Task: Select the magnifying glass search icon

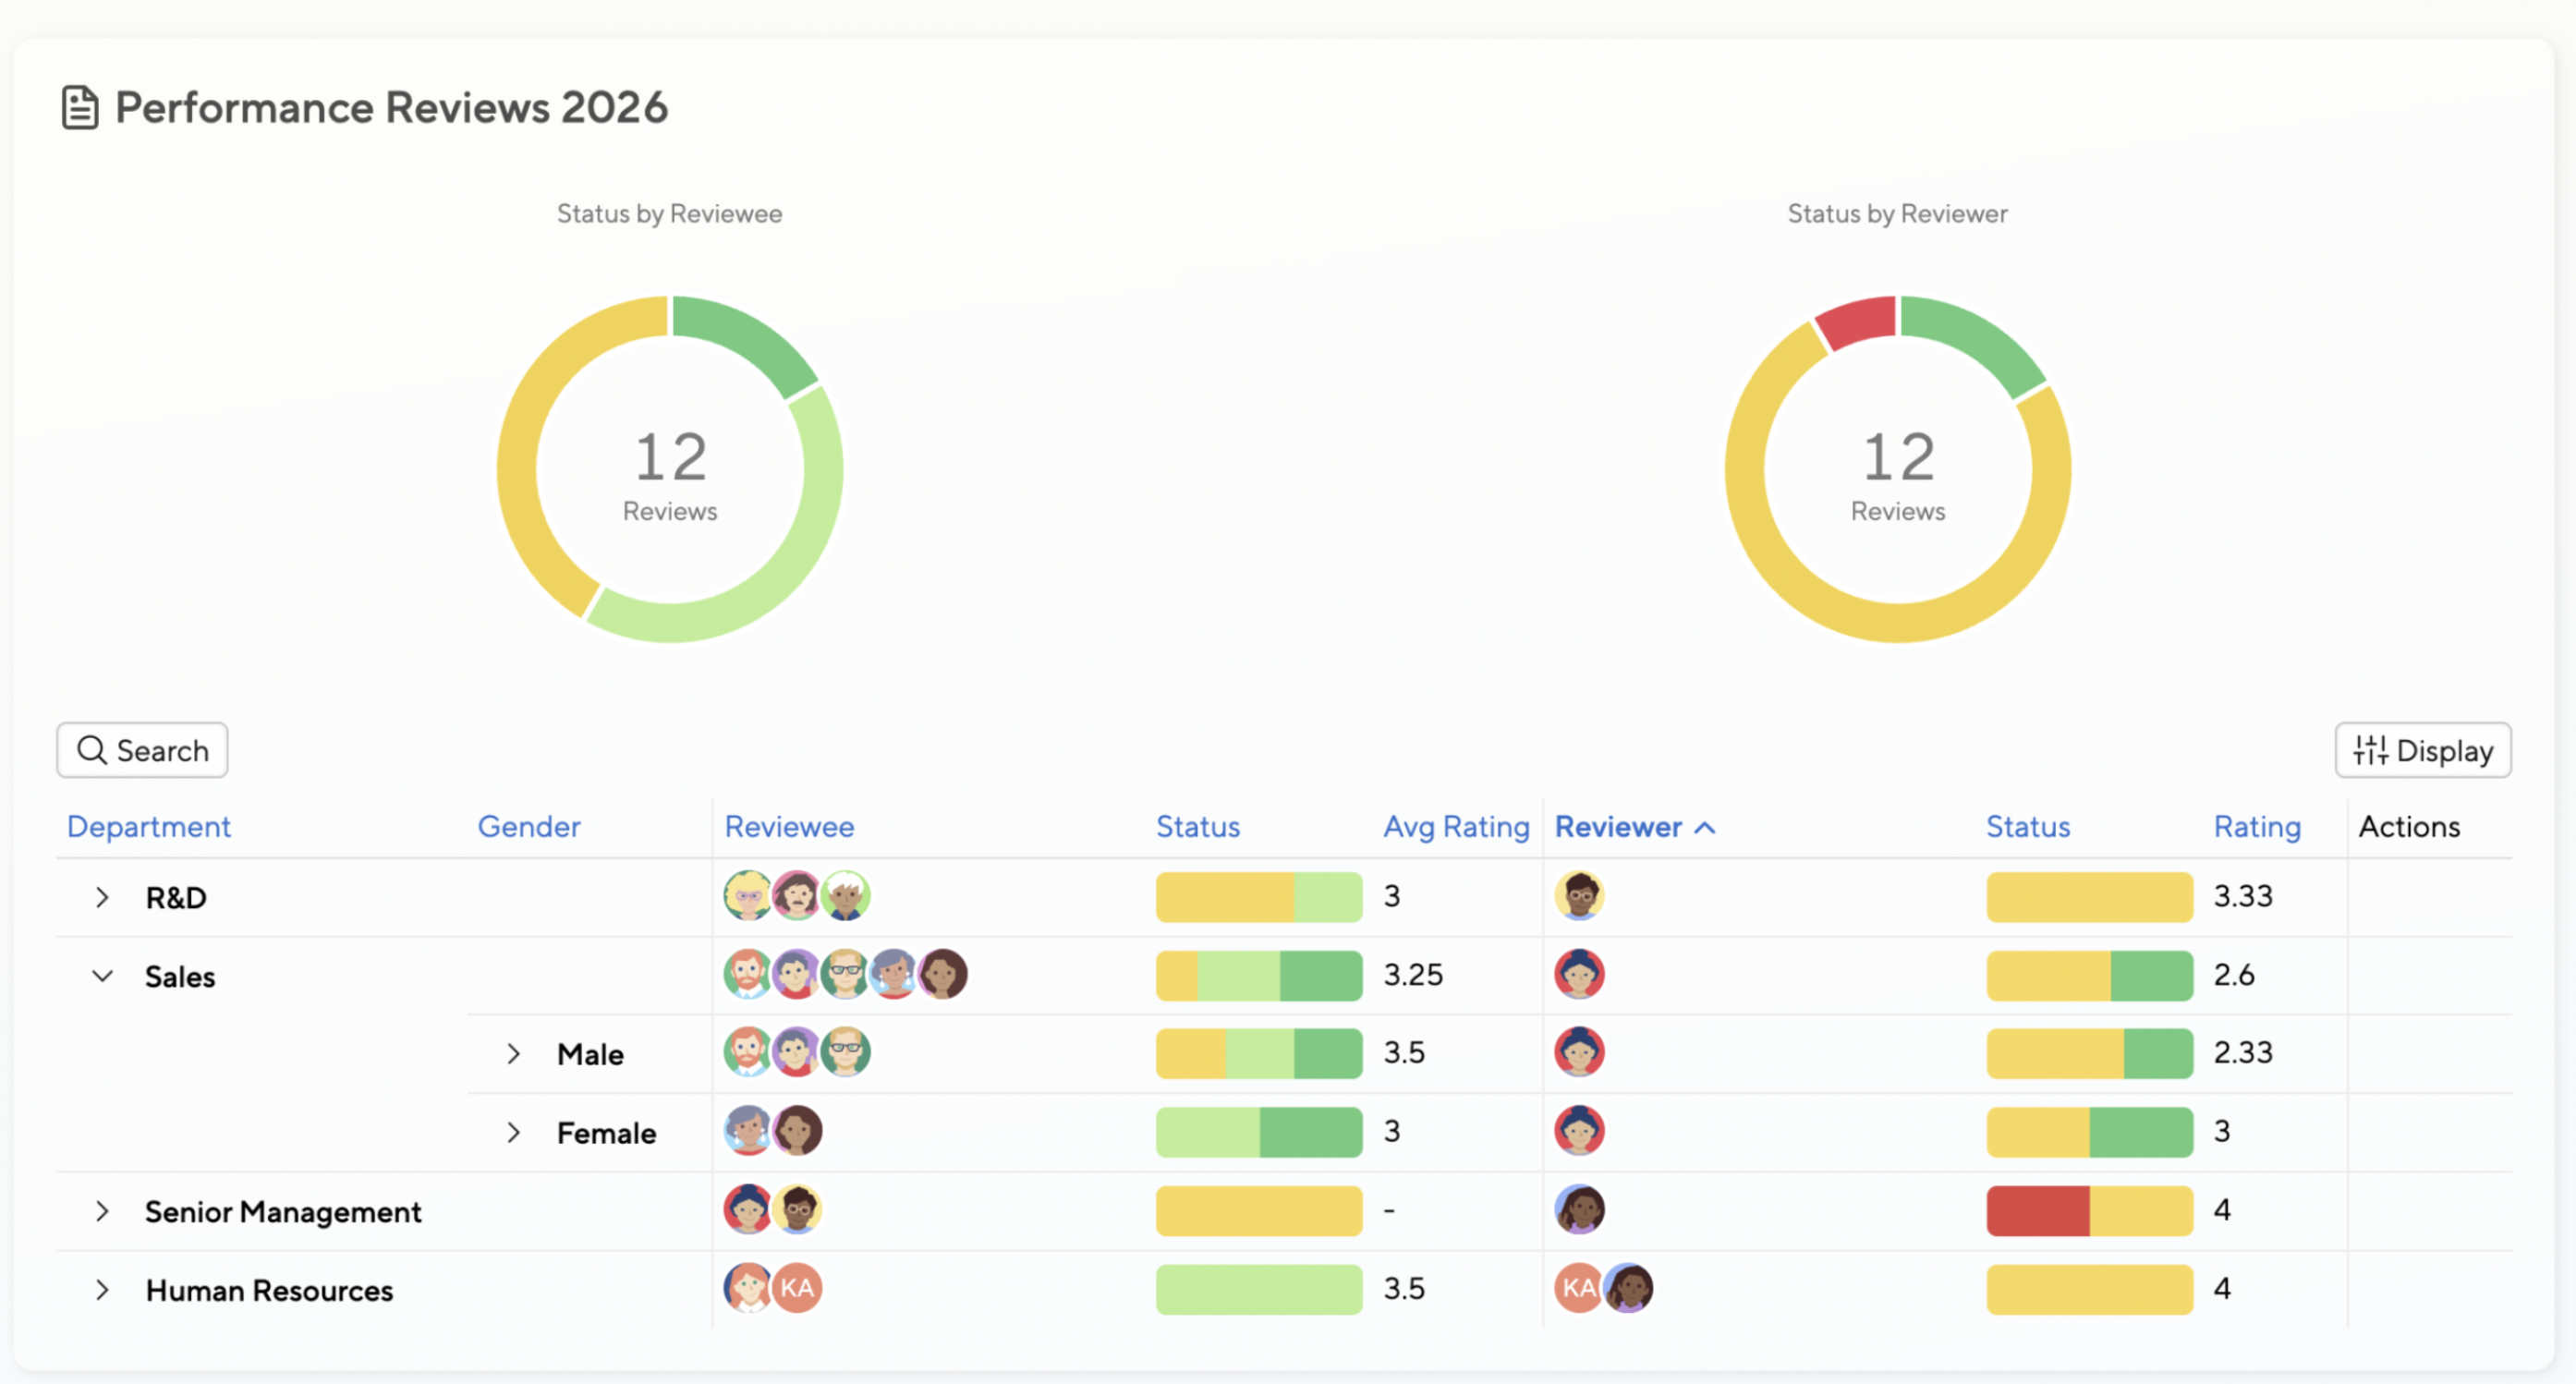Action: tap(91, 750)
